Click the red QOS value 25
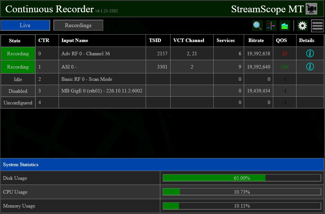 tap(285, 54)
